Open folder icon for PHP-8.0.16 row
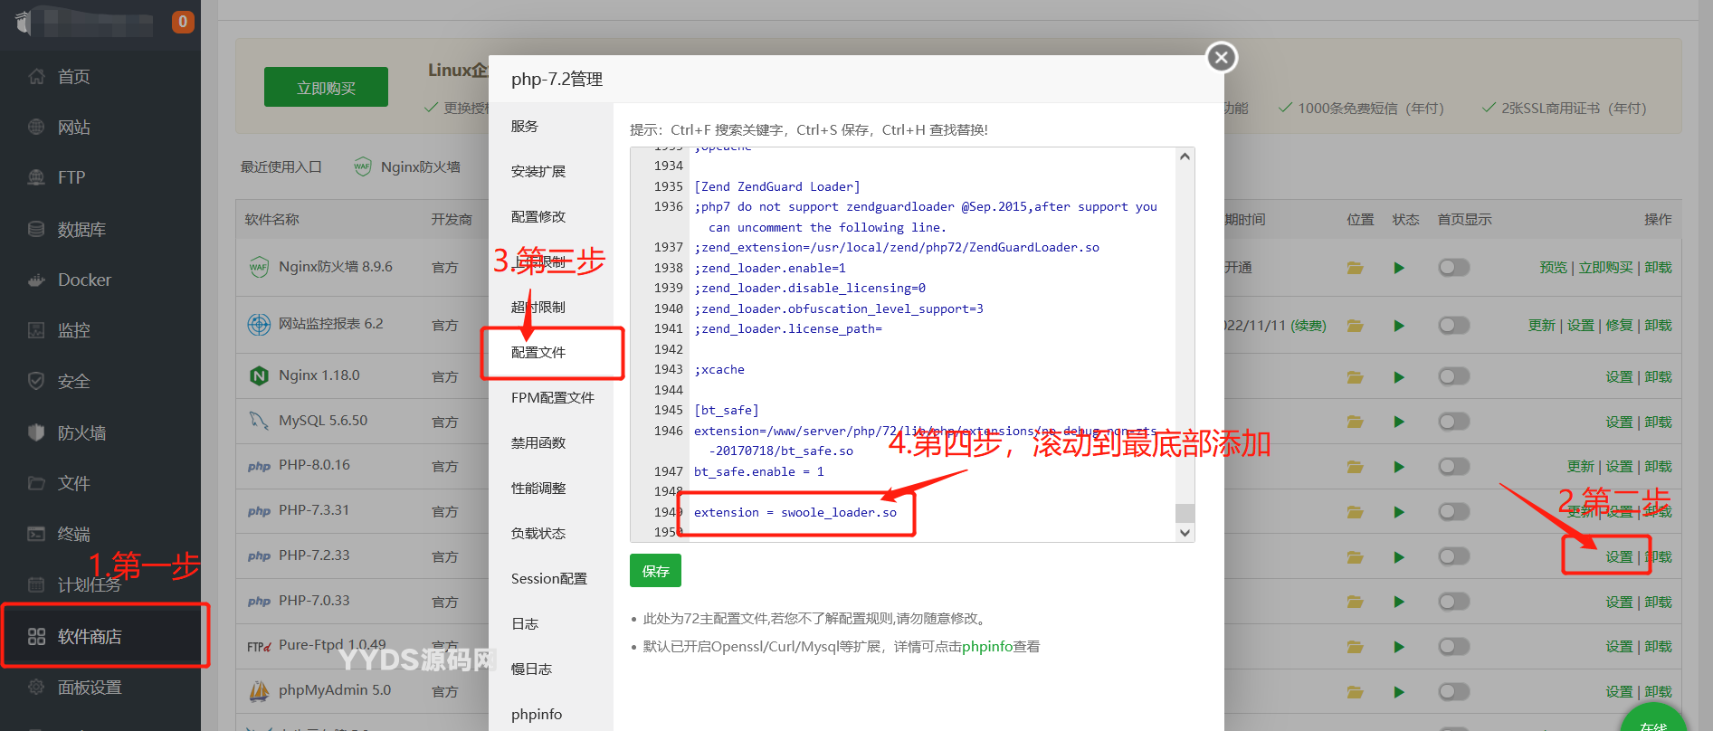Screen dimensions: 1713x731 point(1355,467)
